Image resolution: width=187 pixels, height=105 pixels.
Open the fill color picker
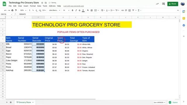tap(88, 10)
